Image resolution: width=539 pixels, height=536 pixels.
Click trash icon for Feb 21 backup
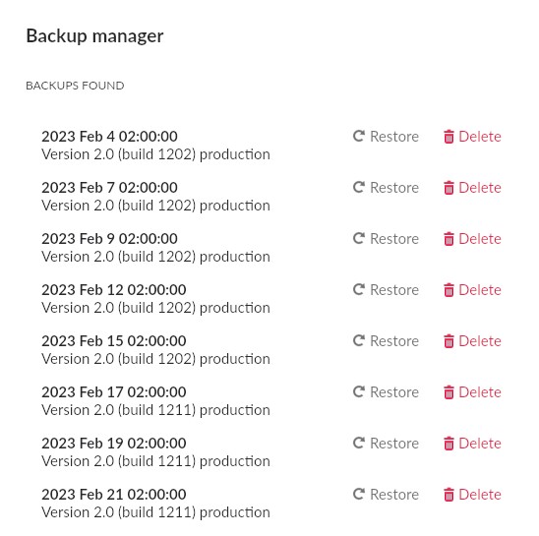point(449,495)
